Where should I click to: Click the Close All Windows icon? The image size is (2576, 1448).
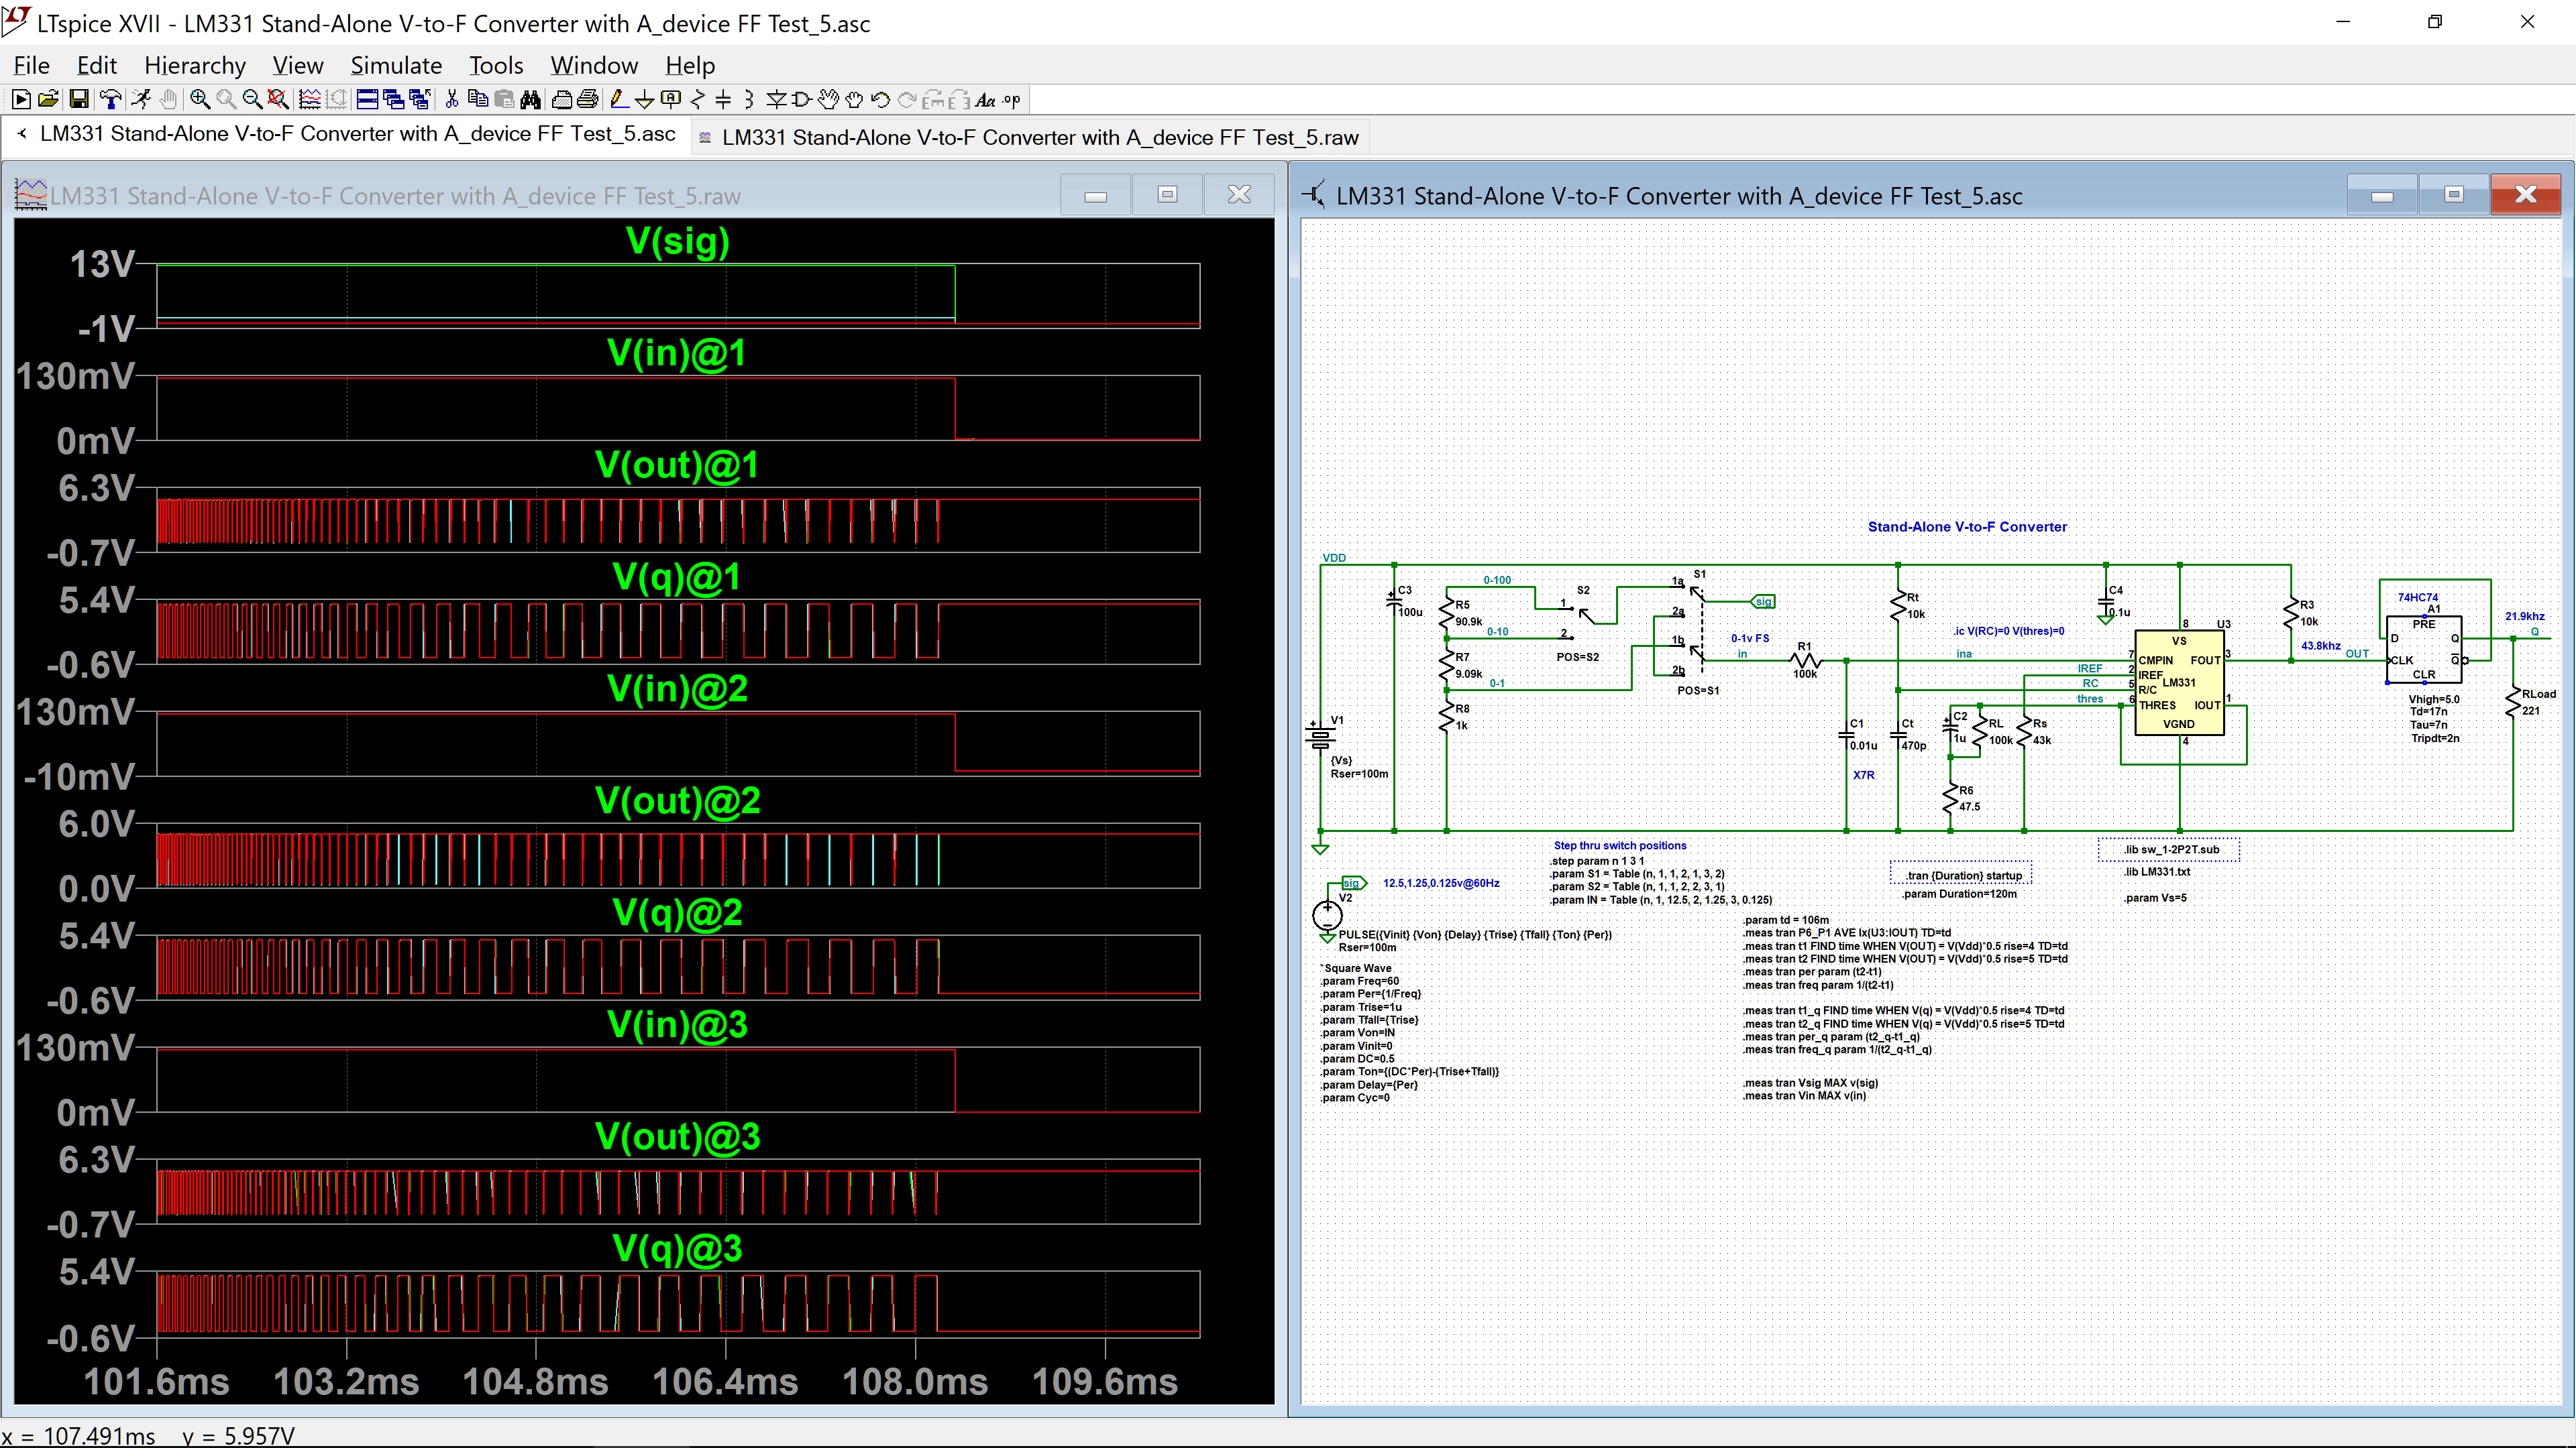point(420,99)
